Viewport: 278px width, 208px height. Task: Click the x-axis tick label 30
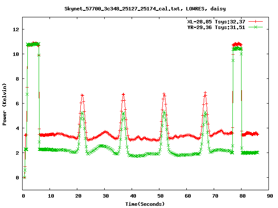106,196
